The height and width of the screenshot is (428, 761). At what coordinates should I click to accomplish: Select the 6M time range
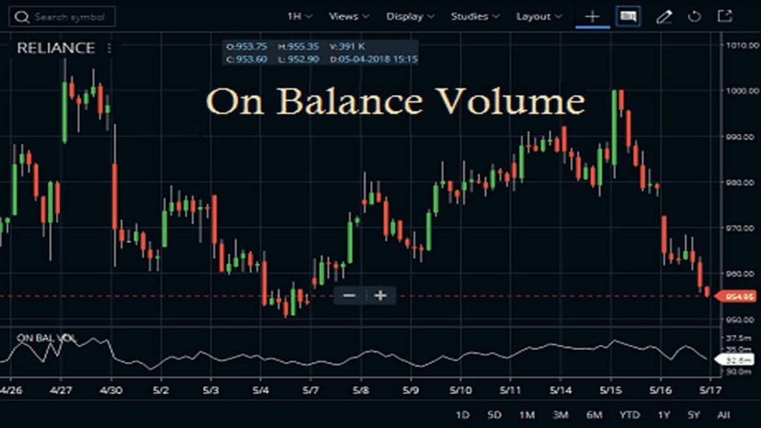click(x=594, y=415)
